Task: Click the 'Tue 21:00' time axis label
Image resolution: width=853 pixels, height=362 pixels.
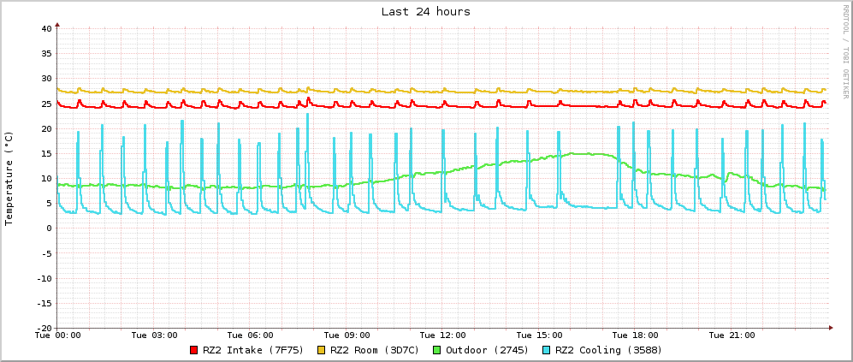Action: [732, 335]
